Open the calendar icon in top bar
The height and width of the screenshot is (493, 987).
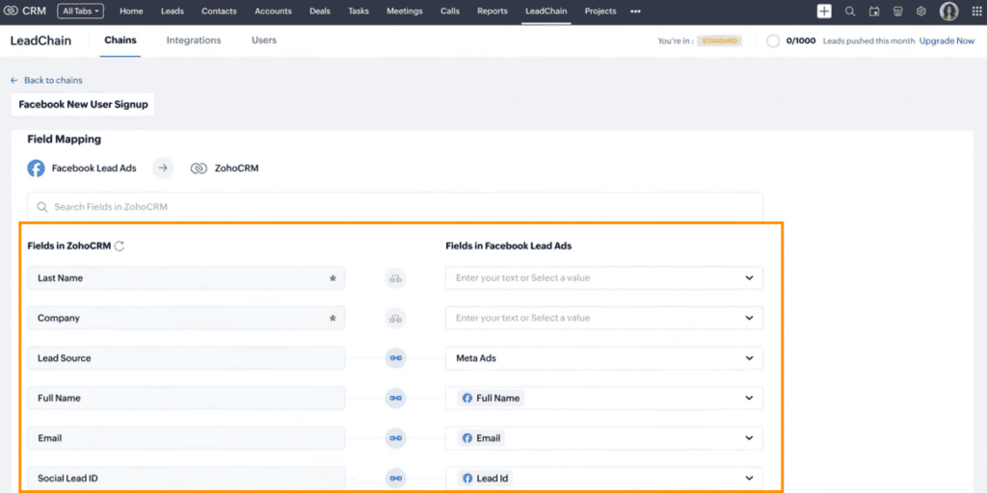click(x=874, y=12)
